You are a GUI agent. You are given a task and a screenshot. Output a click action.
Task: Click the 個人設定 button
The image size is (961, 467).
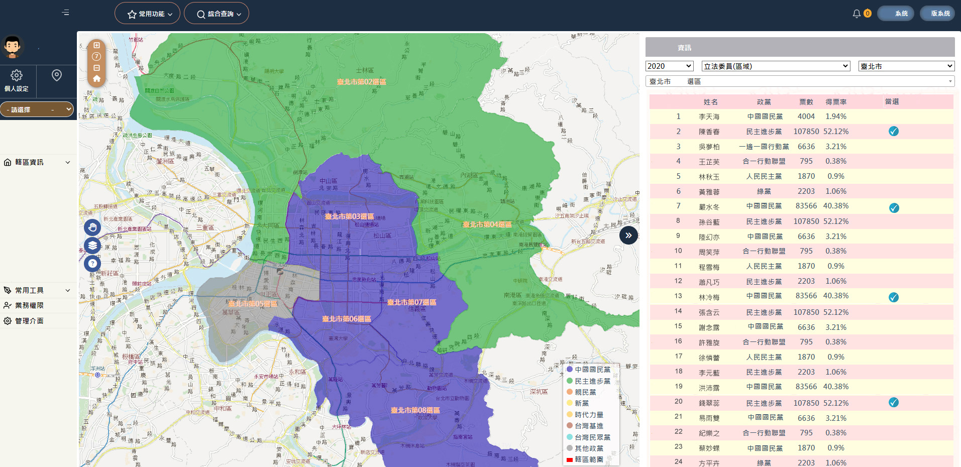click(x=17, y=81)
